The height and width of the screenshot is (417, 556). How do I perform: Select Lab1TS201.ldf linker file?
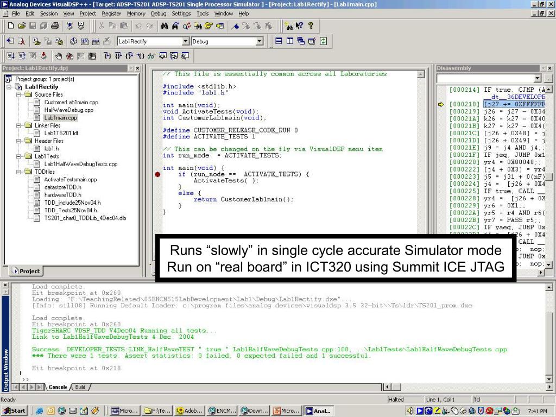coord(61,134)
